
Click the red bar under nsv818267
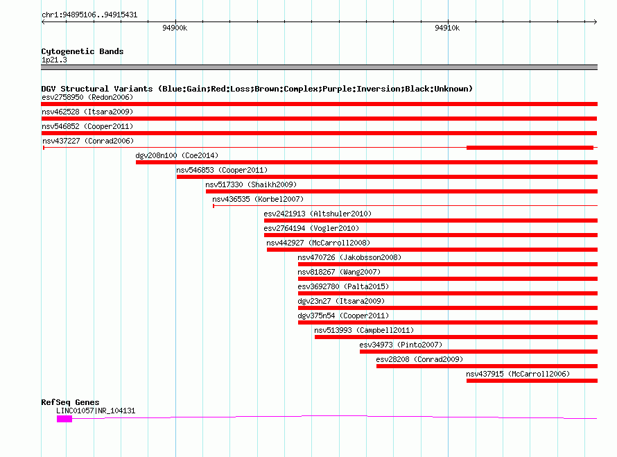pyautogui.click(x=448, y=279)
